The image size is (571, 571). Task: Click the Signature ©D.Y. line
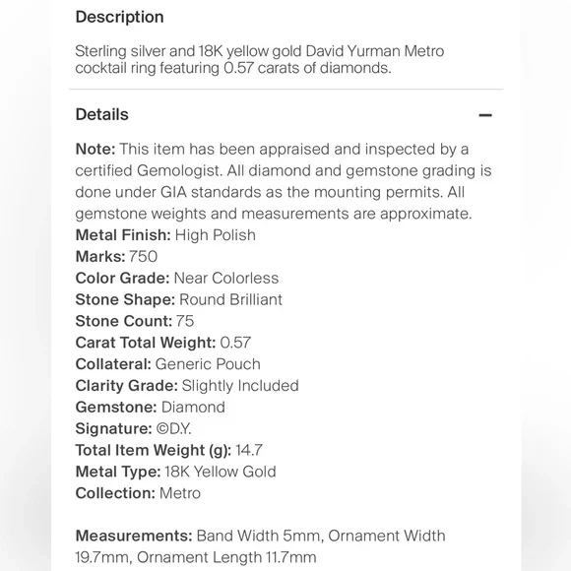[133, 428]
